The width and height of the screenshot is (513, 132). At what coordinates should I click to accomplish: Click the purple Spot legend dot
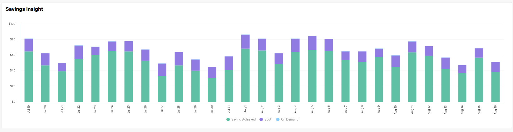[261, 120]
